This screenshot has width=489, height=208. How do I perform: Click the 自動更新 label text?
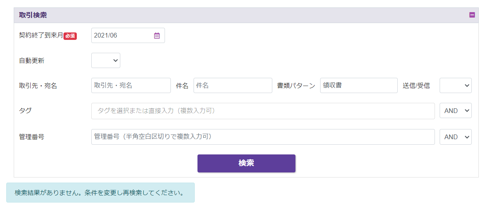pos(32,61)
